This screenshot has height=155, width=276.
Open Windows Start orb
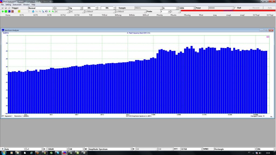[x=4, y=153]
